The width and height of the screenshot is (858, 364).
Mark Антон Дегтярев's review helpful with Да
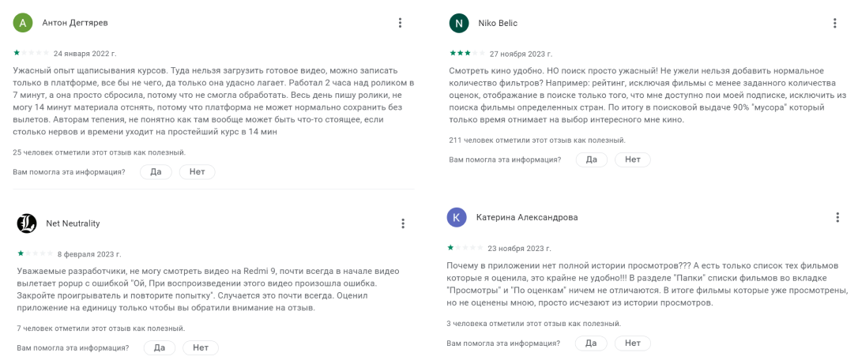156,171
